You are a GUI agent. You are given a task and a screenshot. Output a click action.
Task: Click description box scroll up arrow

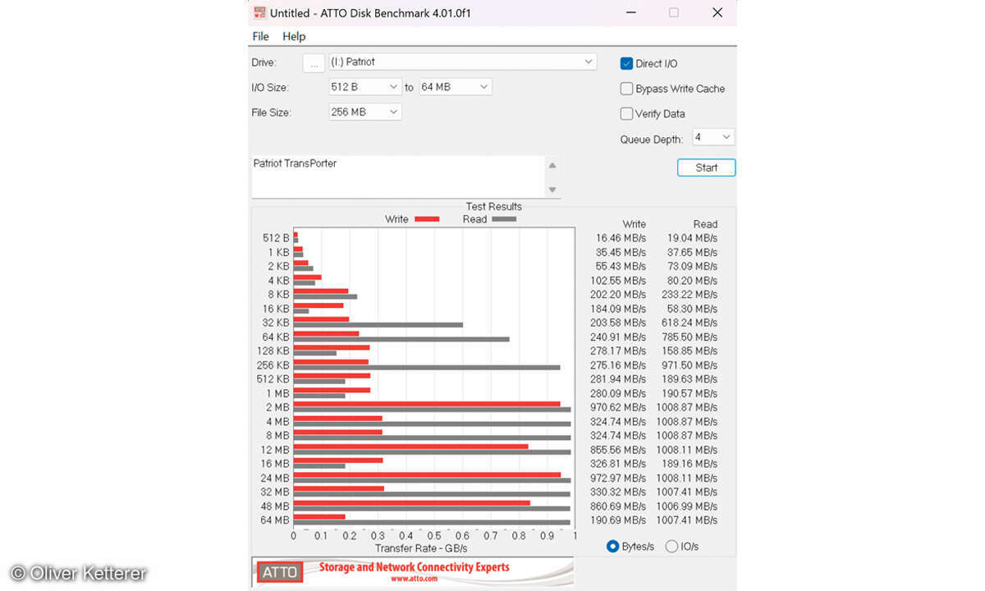pyautogui.click(x=552, y=165)
